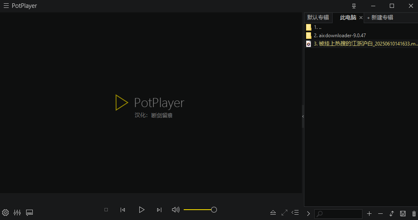This screenshot has width=418, height=220.
Task: Open the subtitle chat bubble icon
Action: (29, 213)
